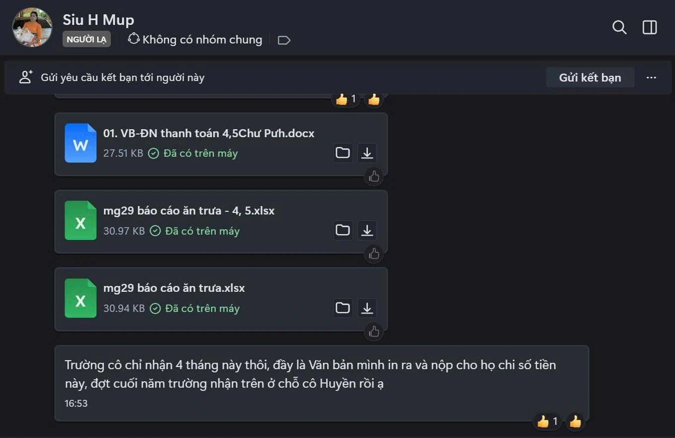Open the Word document file icon
675x438 pixels.
(80, 144)
